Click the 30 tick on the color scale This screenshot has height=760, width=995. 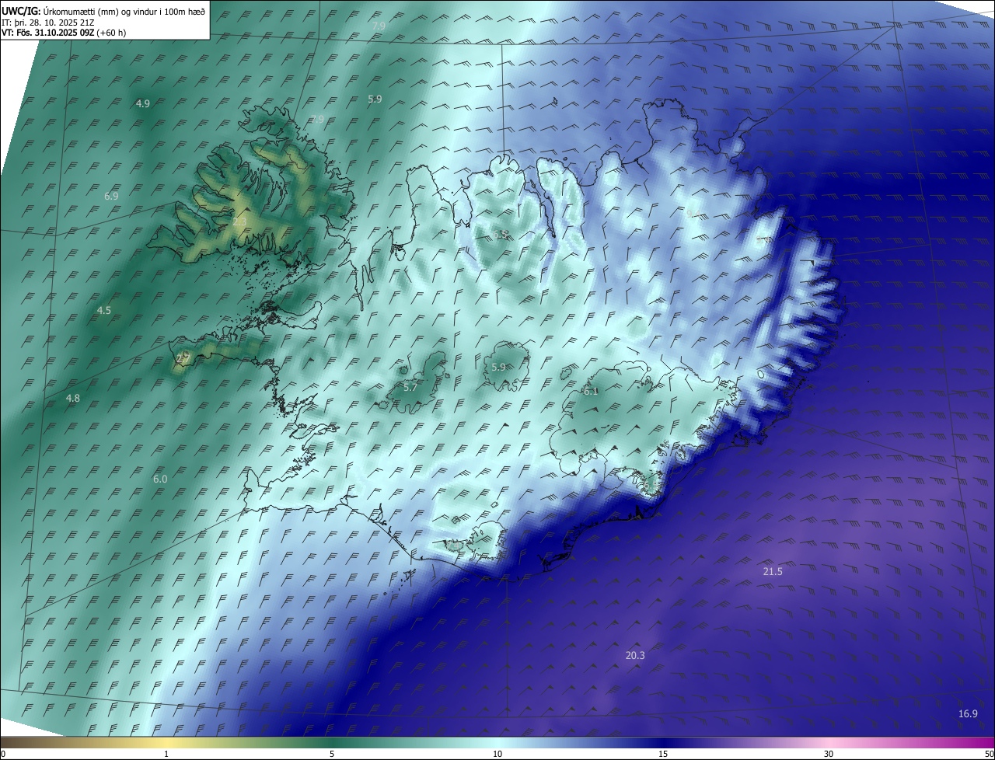pyautogui.click(x=829, y=755)
